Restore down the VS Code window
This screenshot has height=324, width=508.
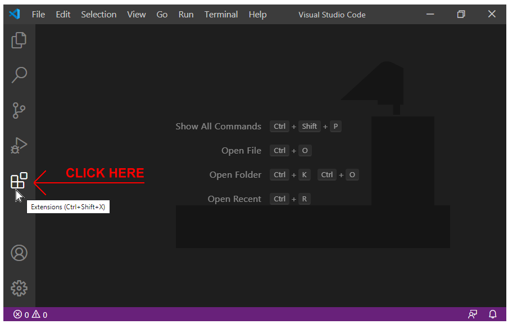461,14
